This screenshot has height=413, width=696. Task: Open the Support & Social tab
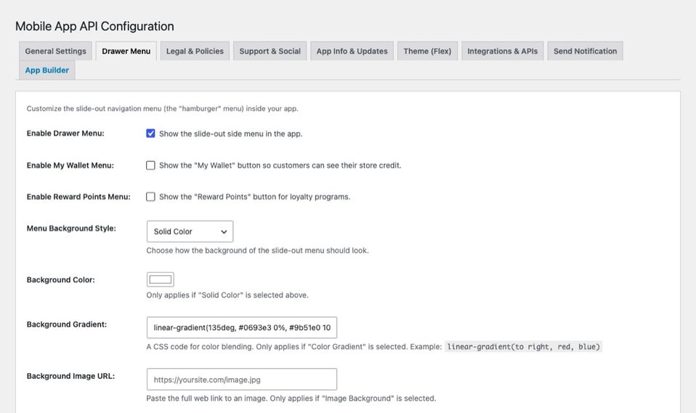pos(270,51)
